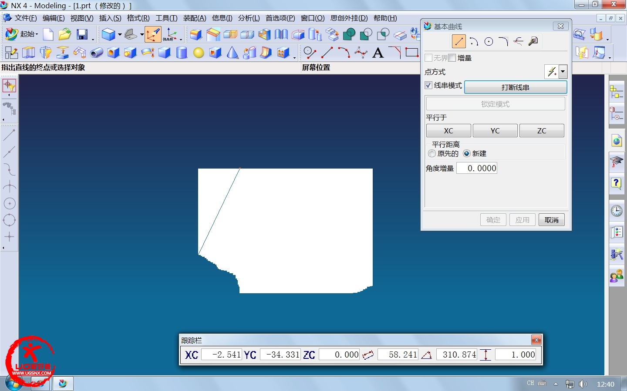Expand dropdown arrow next to sheet metal icon

(x=142, y=34)
